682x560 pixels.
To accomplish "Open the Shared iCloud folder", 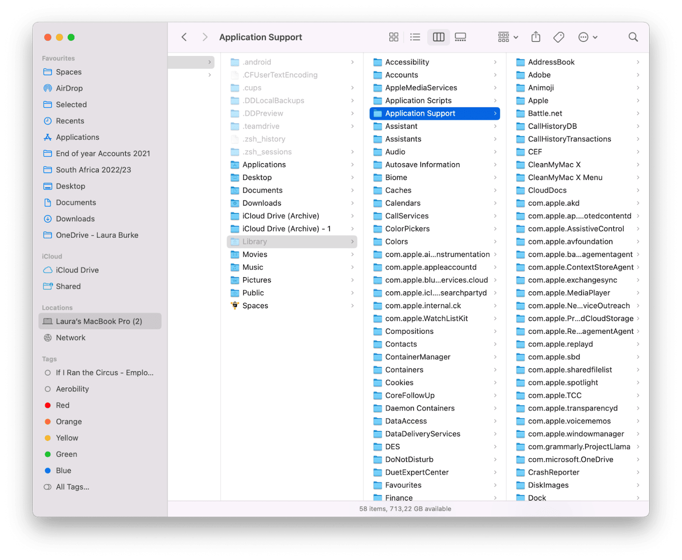I will [68, 286].
